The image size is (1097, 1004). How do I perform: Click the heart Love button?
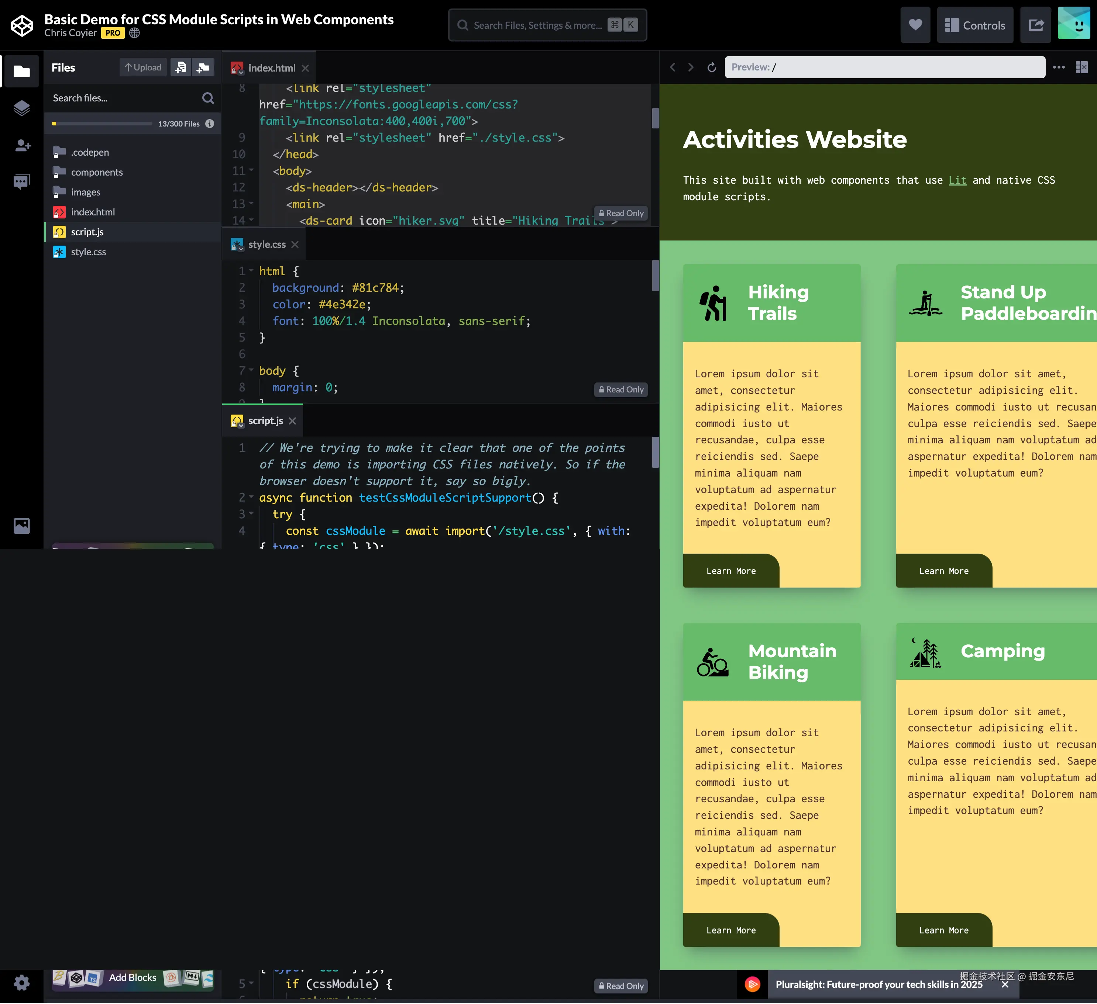pos(915,25)
